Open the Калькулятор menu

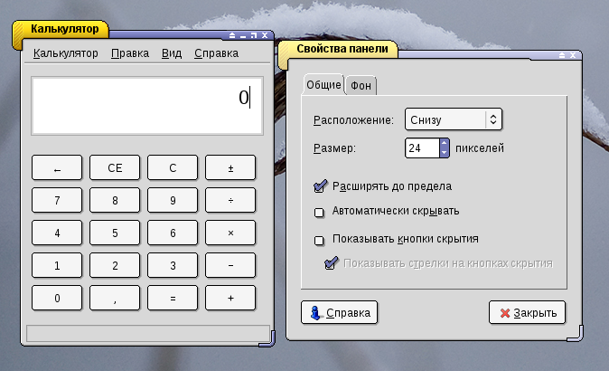(x=65, y=52)
